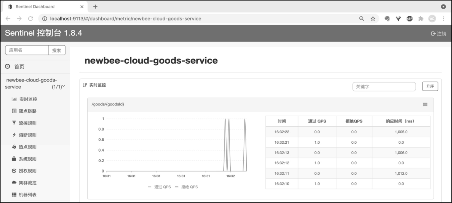Click the 应用名 search field

click(x=27, y=50)
